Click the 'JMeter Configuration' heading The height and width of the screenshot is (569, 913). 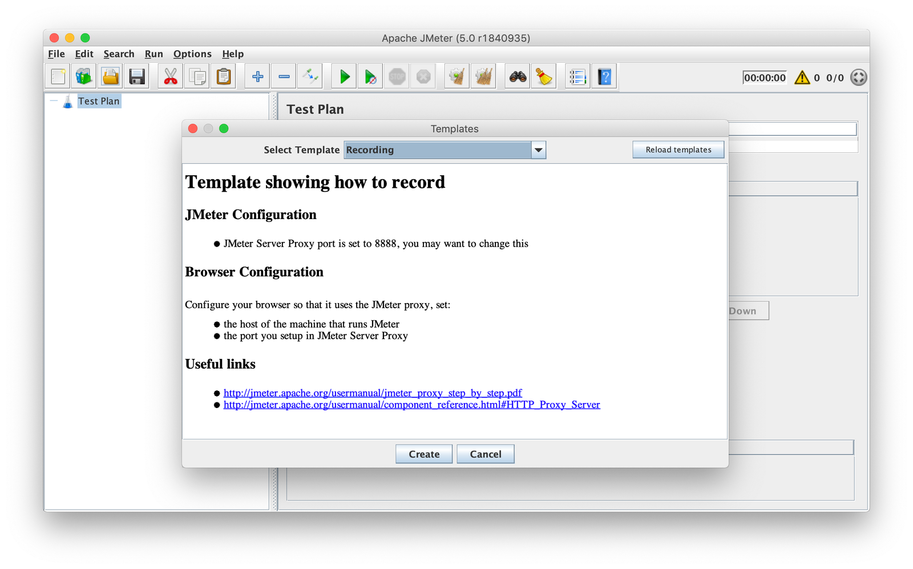click(251, 215)
